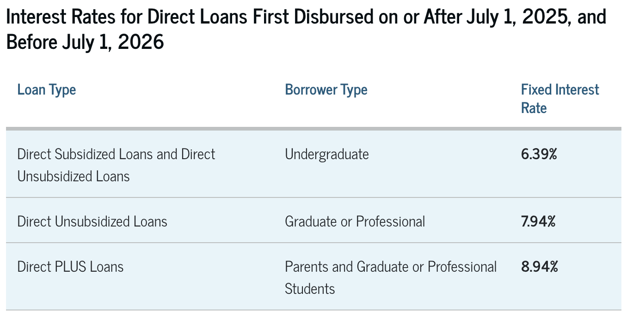Select the Direct Unsubsidized Loans row label
The image size is (639, 322).
(92, 221)
